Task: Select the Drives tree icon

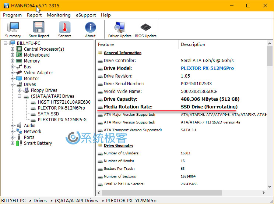Action: 19,85
